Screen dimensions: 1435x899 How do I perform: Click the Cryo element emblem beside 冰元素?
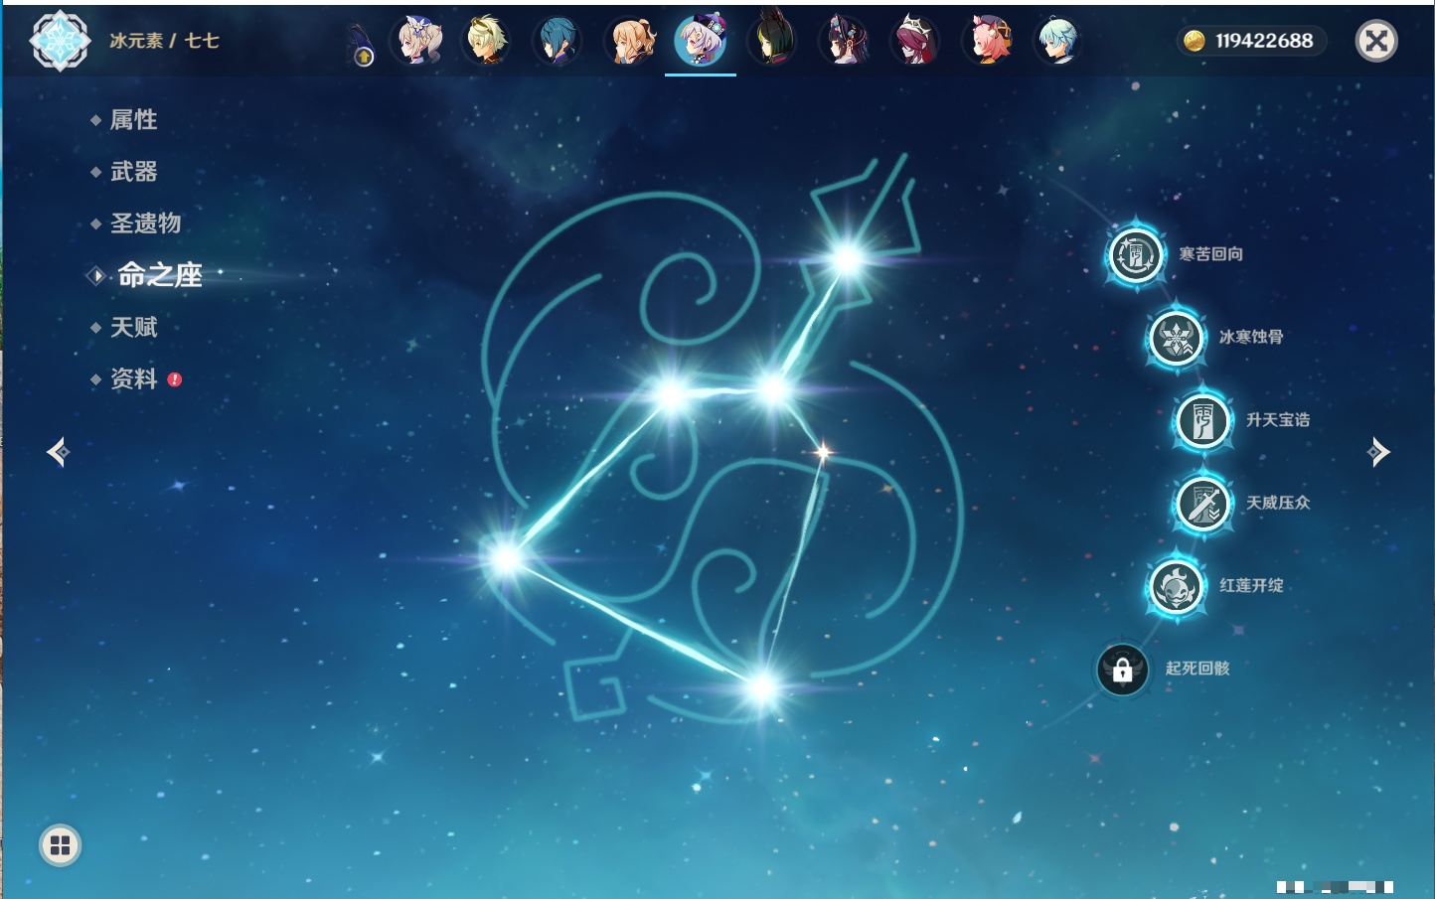[60, 41]
